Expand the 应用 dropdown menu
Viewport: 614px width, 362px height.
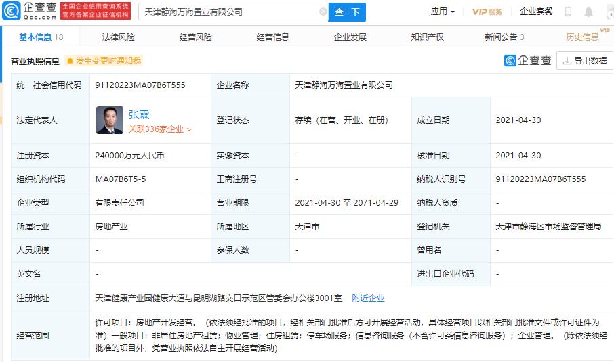pyautogui.click(x=443, y=12)
